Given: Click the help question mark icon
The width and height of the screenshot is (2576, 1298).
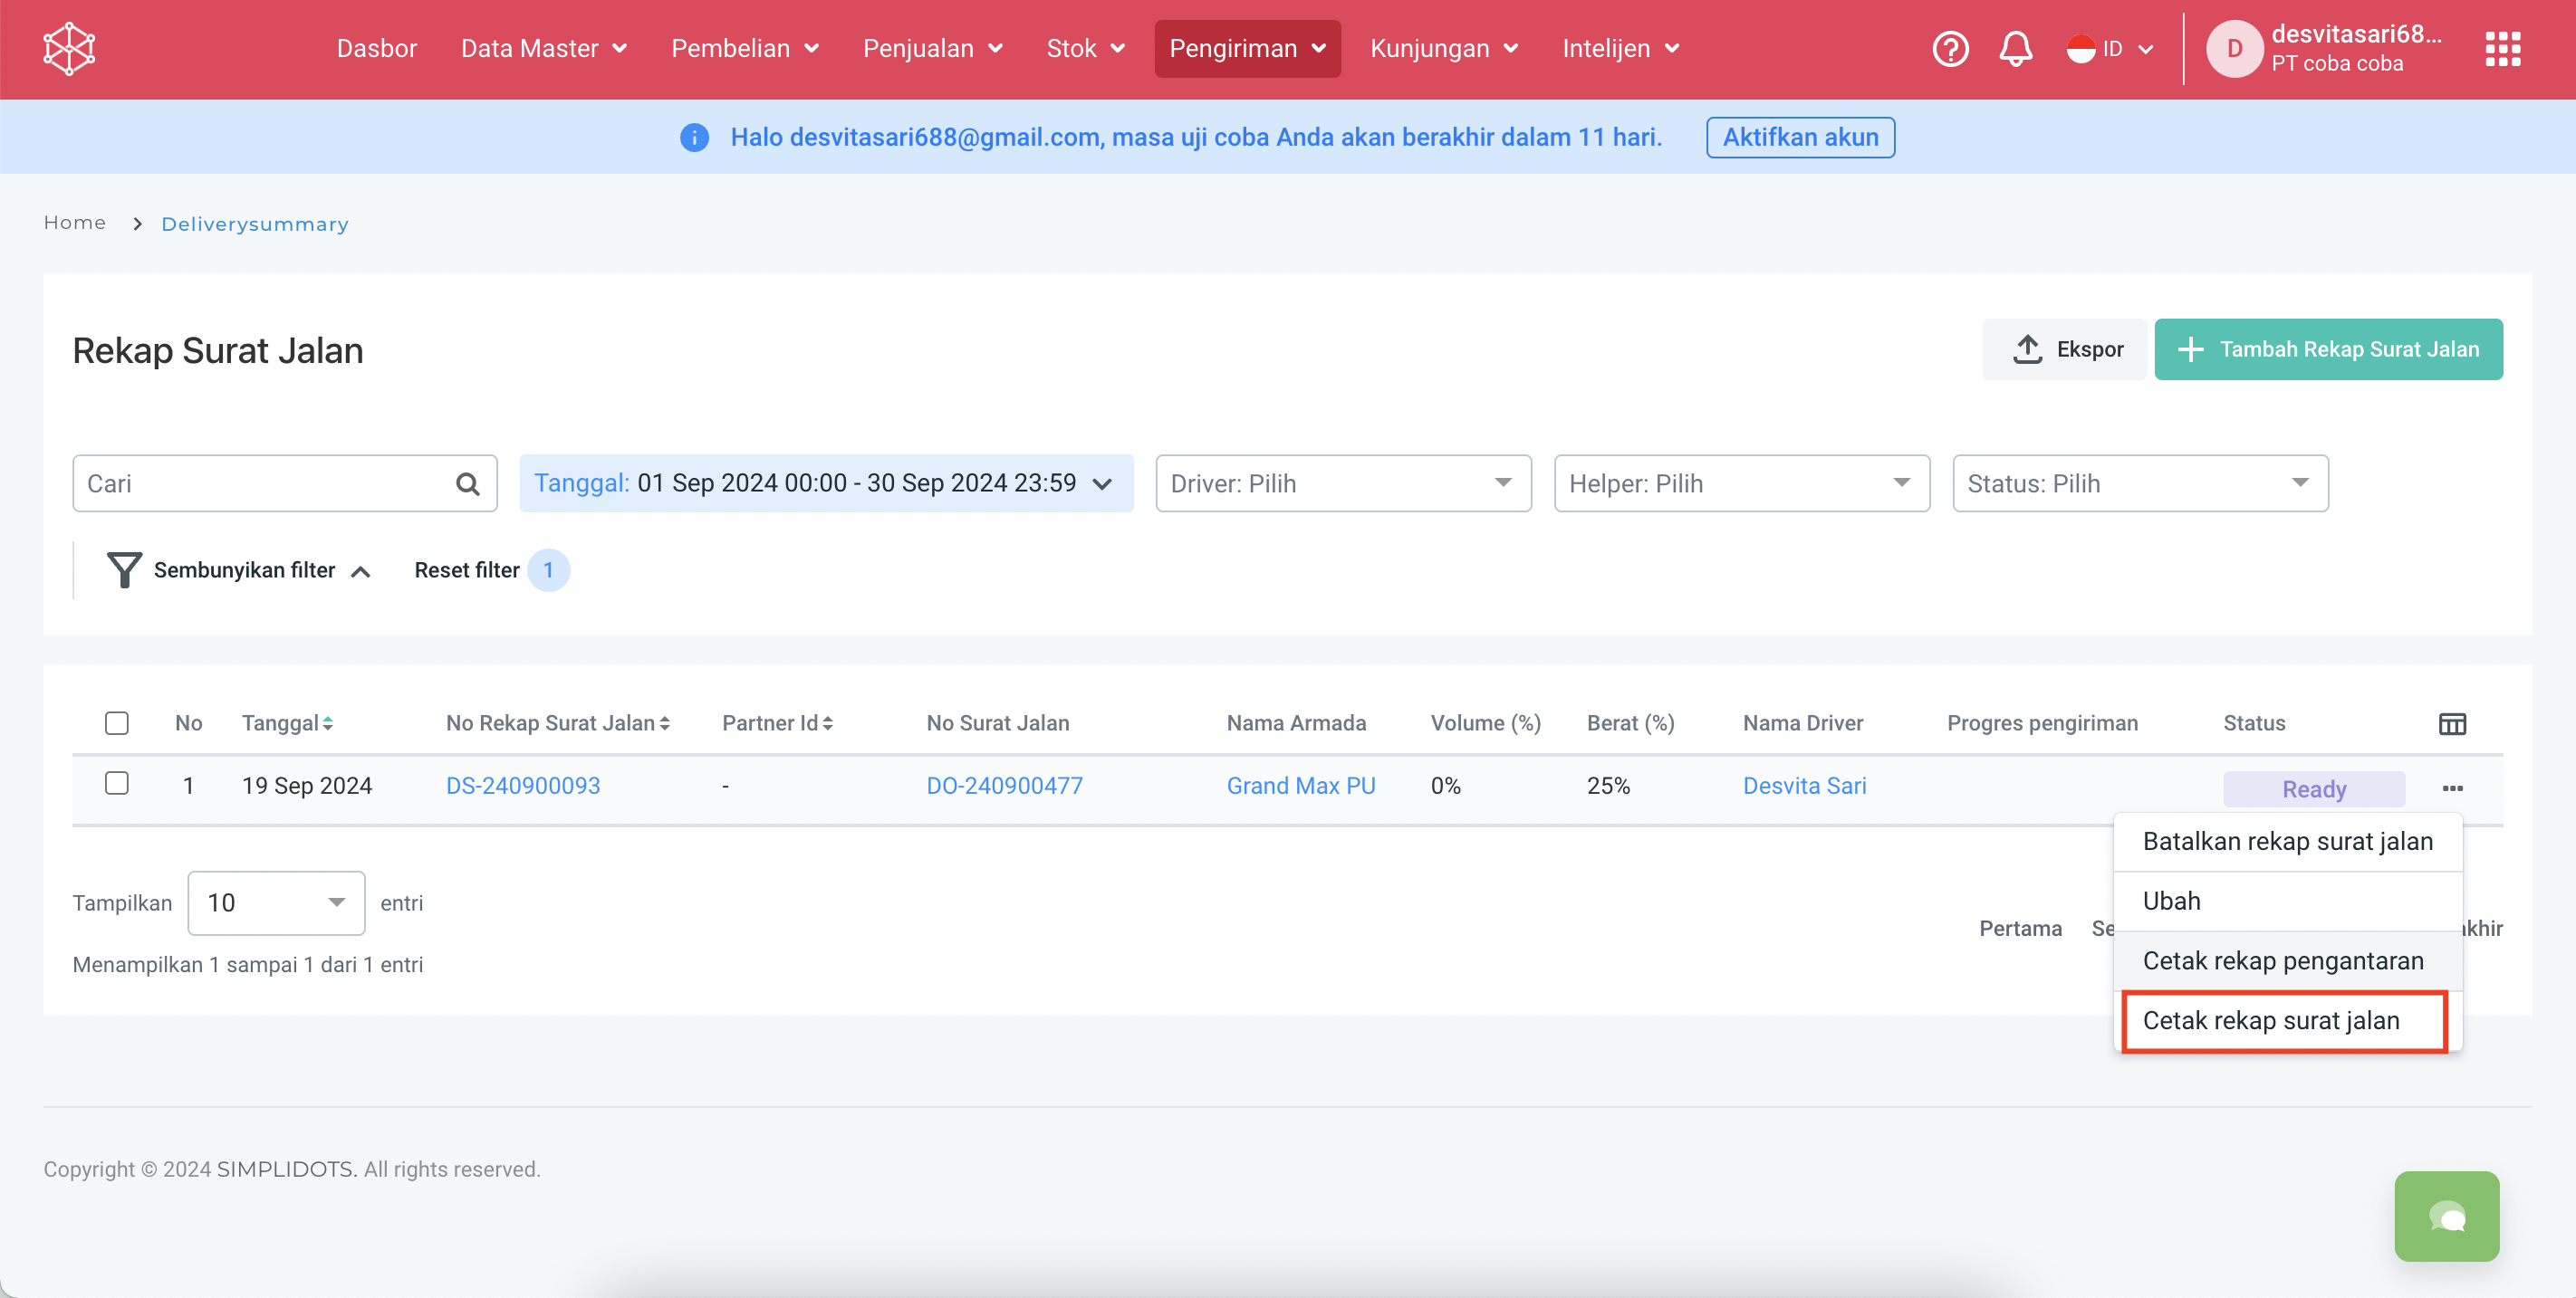Looking at the screenshot, I should 1949,49.
